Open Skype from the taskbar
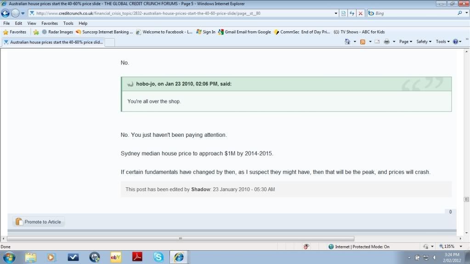This screenshot has height=264, width=470. click(159, 257)
